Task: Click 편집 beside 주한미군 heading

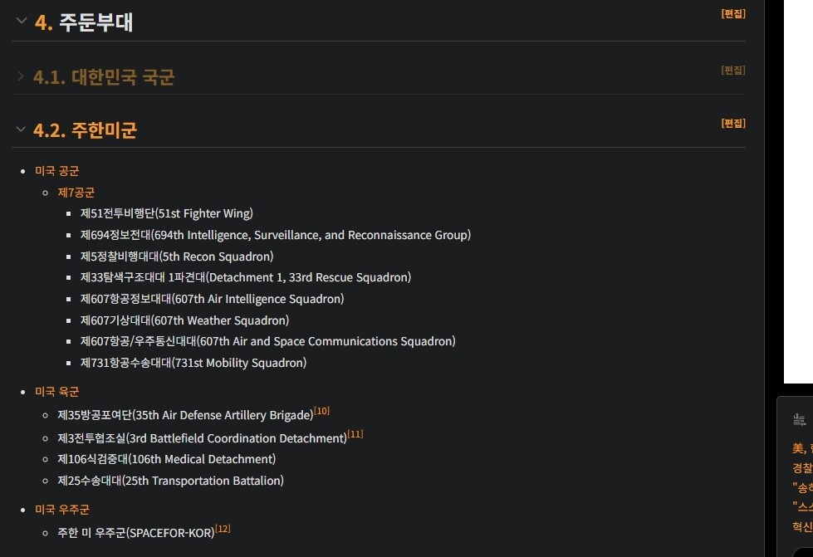Action: [x=733, y=123]
